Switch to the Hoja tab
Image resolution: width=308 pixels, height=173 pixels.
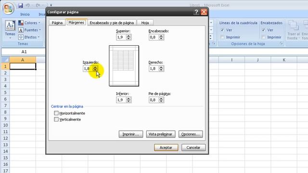(145, 23)
